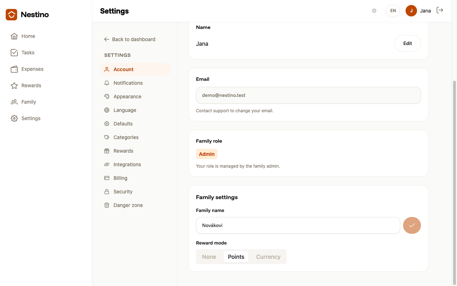
Task: Select the None reward mode
Action: (209, 257)
